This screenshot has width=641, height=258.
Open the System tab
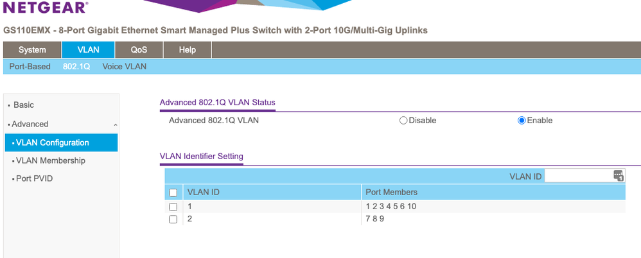click(x=32, y=50)
